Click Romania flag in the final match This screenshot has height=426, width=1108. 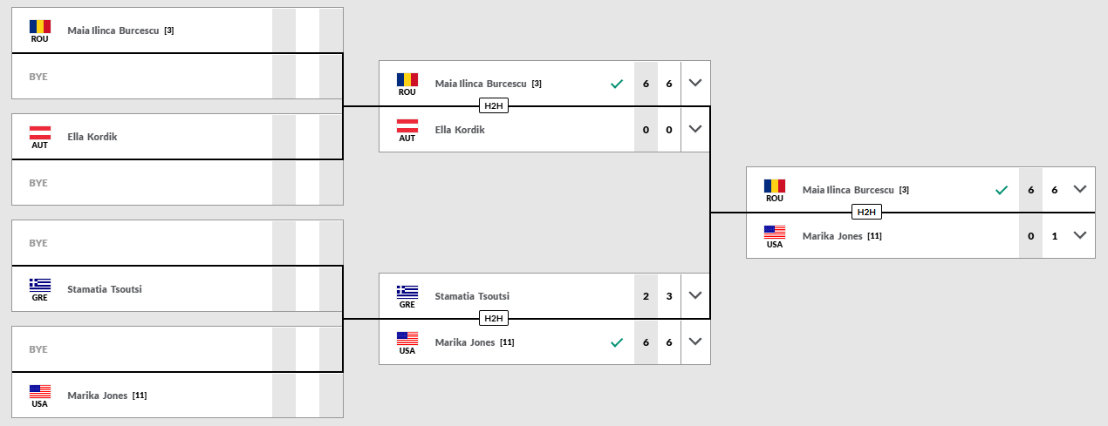tap(774, 186)
